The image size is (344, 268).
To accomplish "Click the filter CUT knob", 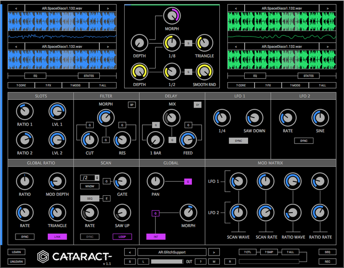I will tap(90, 140).
